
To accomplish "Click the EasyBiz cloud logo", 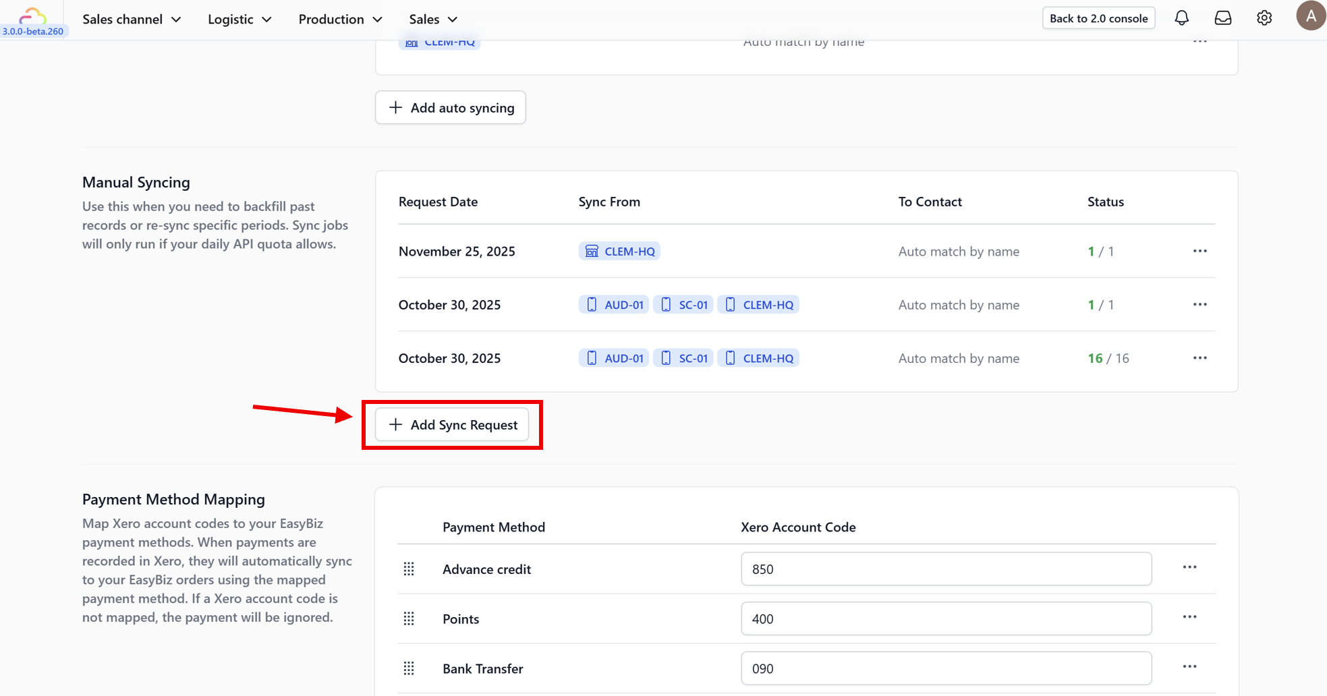I will click(32, 16).
